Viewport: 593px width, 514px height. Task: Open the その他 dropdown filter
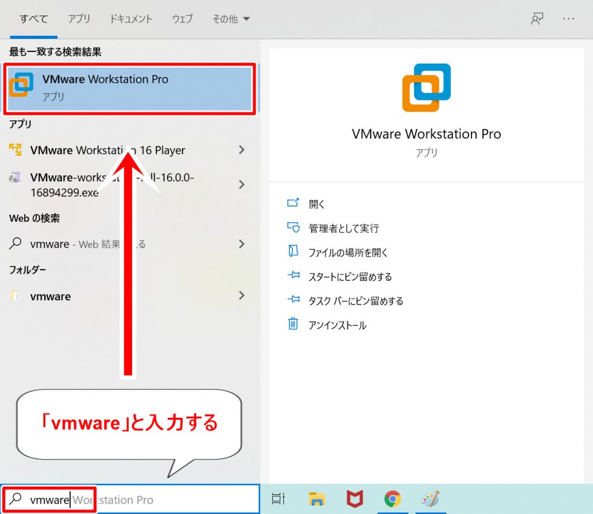(x=230, y=19)
